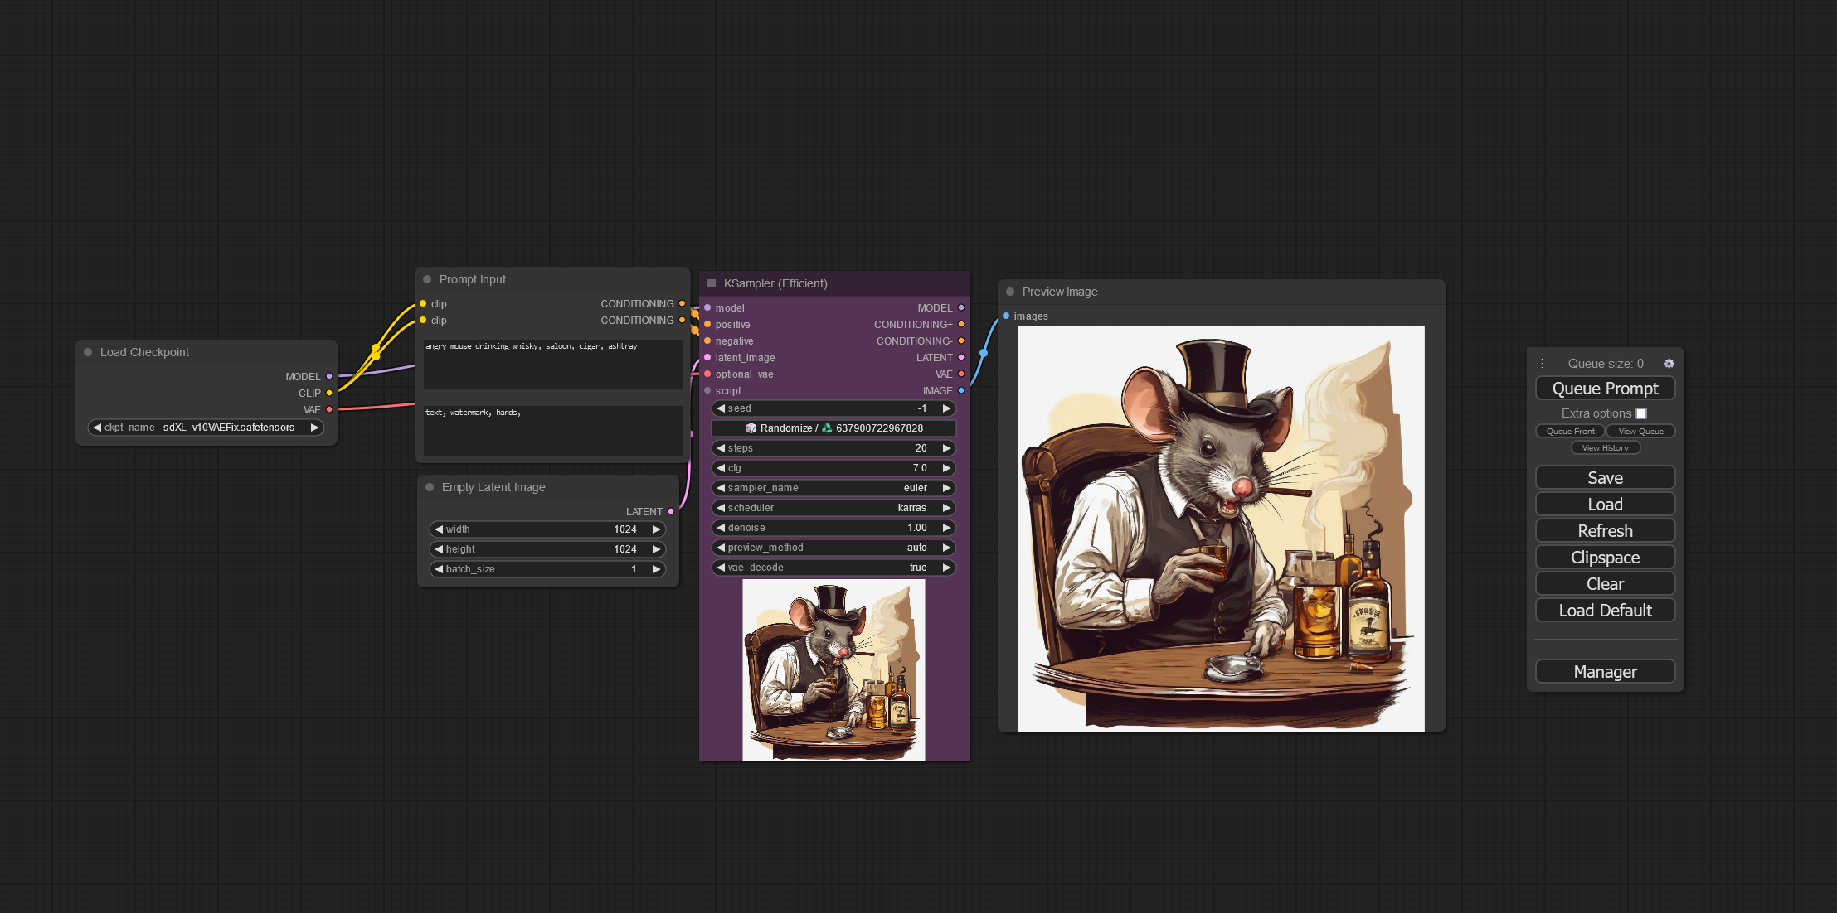Screen dimensions: 1837x913
Task: Open View Queue
Action: click(x=1640, y=431)
